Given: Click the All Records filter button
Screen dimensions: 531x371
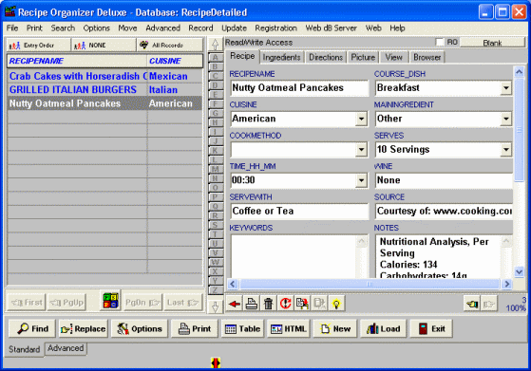Looking at the screenshot, I should pyautogui.click(x=170, y=45).
